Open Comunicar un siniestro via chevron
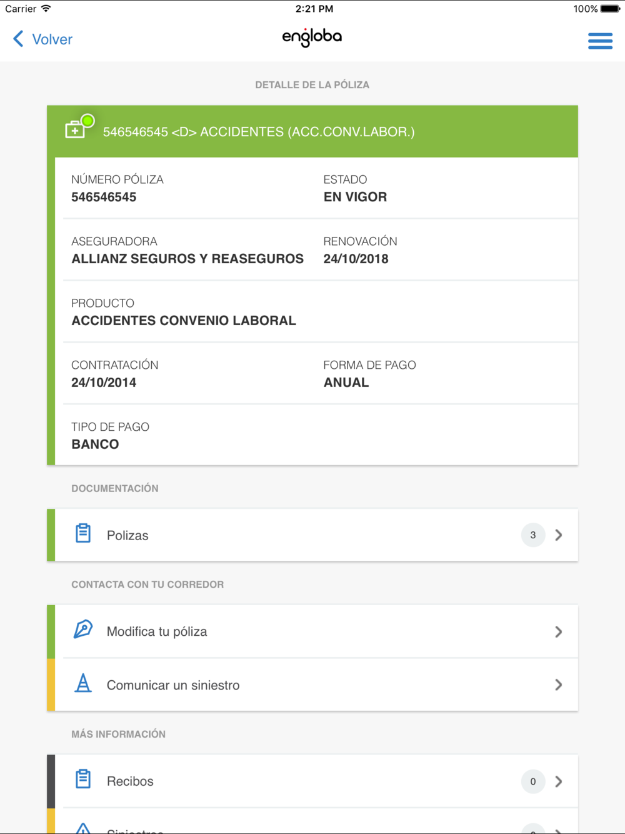The height and width of the screenshot is (834, 625). click(x=559, y=685)
